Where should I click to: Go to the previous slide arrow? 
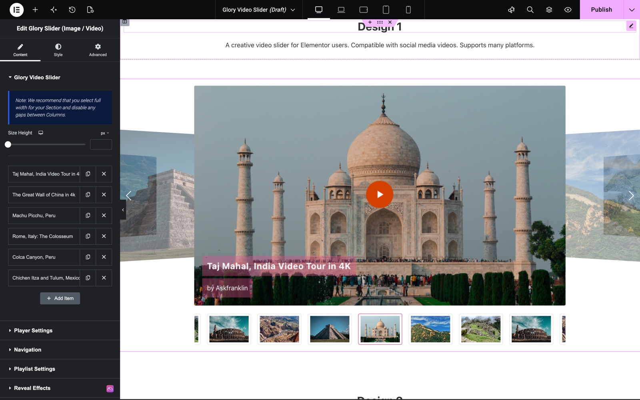tap(129, 196)
